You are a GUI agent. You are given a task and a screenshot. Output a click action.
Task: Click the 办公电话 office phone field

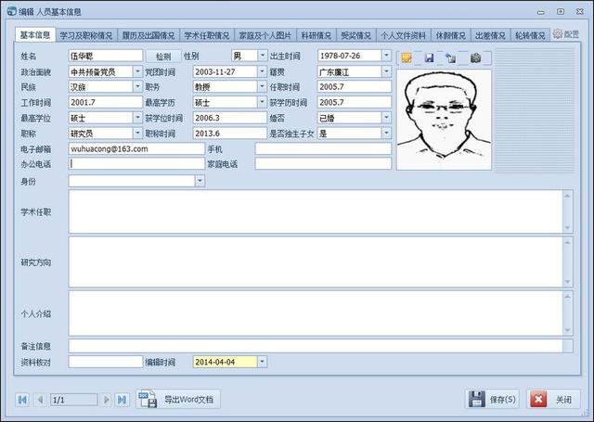[x=136, y=163]
